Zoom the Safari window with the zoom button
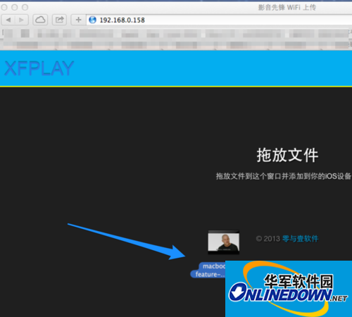 point(25,8)
